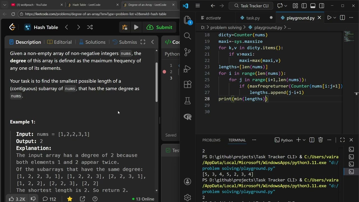
Task: Open Source Control view in VS Code
Action: pos(187,52)
